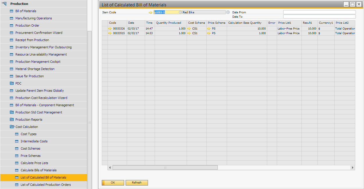This screenshot has height=189, width=364.
Task: Expand the Production Reports folder
Action: [12, 120]
